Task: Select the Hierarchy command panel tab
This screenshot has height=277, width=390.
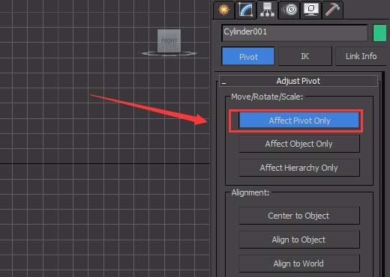Action: 267,10
